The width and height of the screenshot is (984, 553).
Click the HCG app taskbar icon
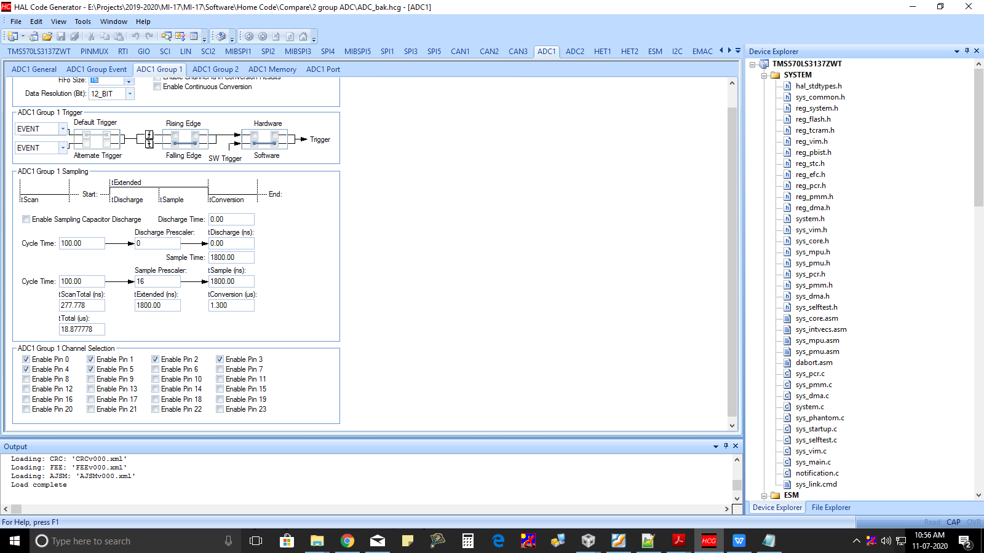click(x=709, y=541)
